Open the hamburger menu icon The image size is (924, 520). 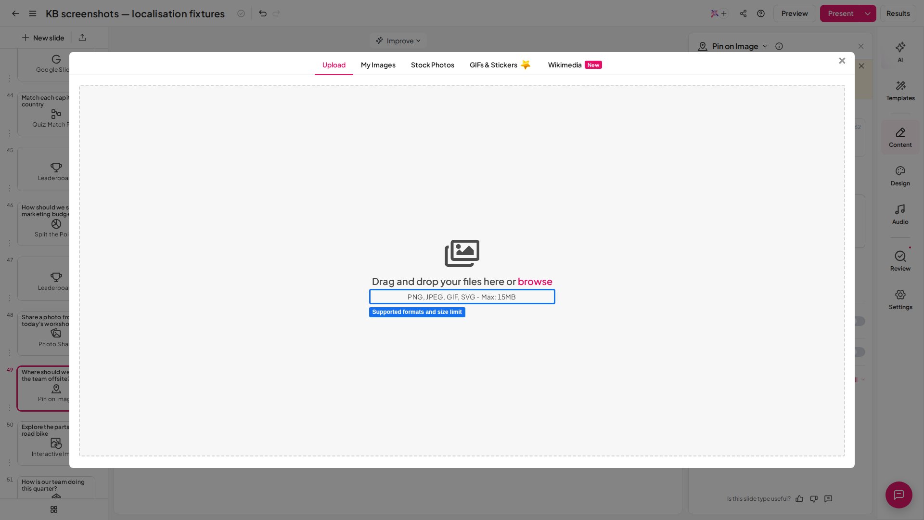click(33, 13)
